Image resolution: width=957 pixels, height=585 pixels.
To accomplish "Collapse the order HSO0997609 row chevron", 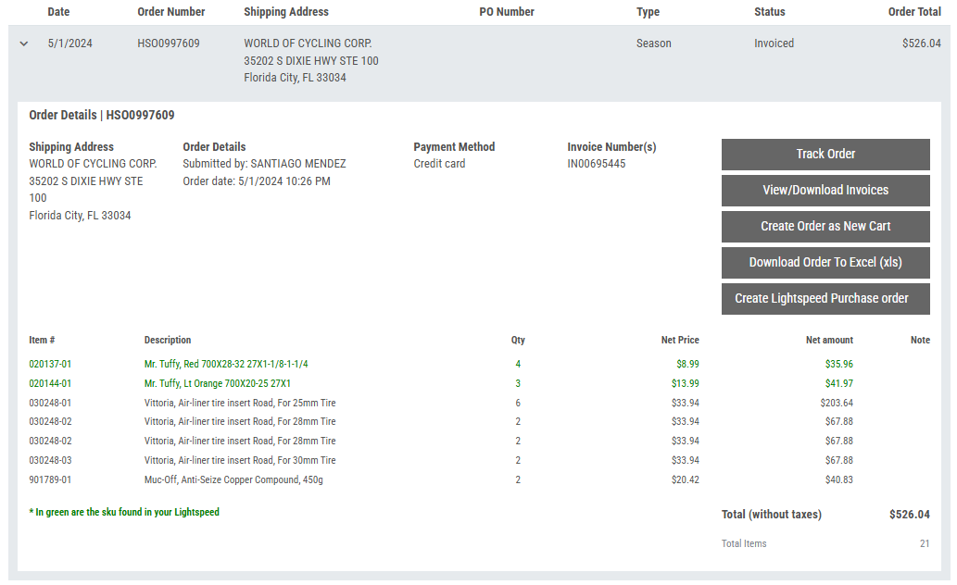I will 24,44.
